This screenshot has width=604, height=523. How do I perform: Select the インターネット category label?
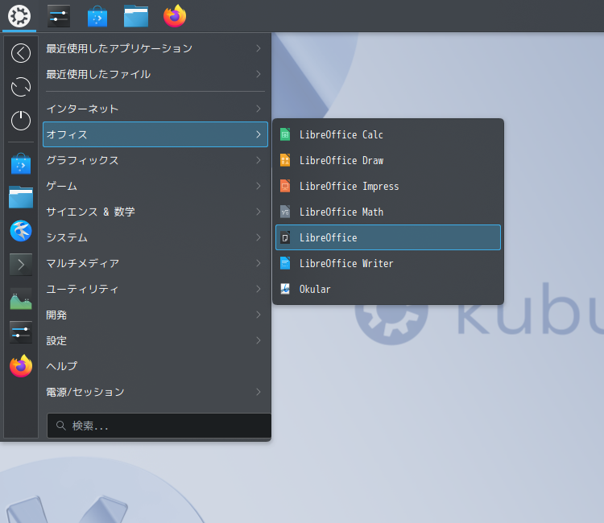(x=82, y=109)
